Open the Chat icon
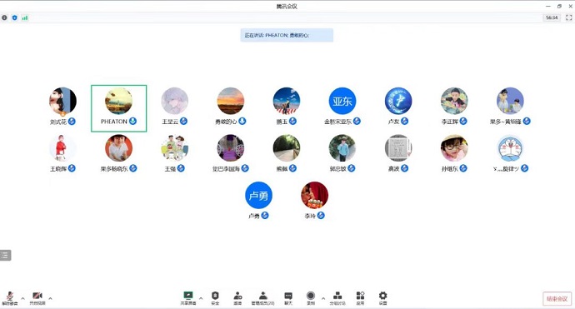This screenshot has height=309, width=575. click(288, 298)
